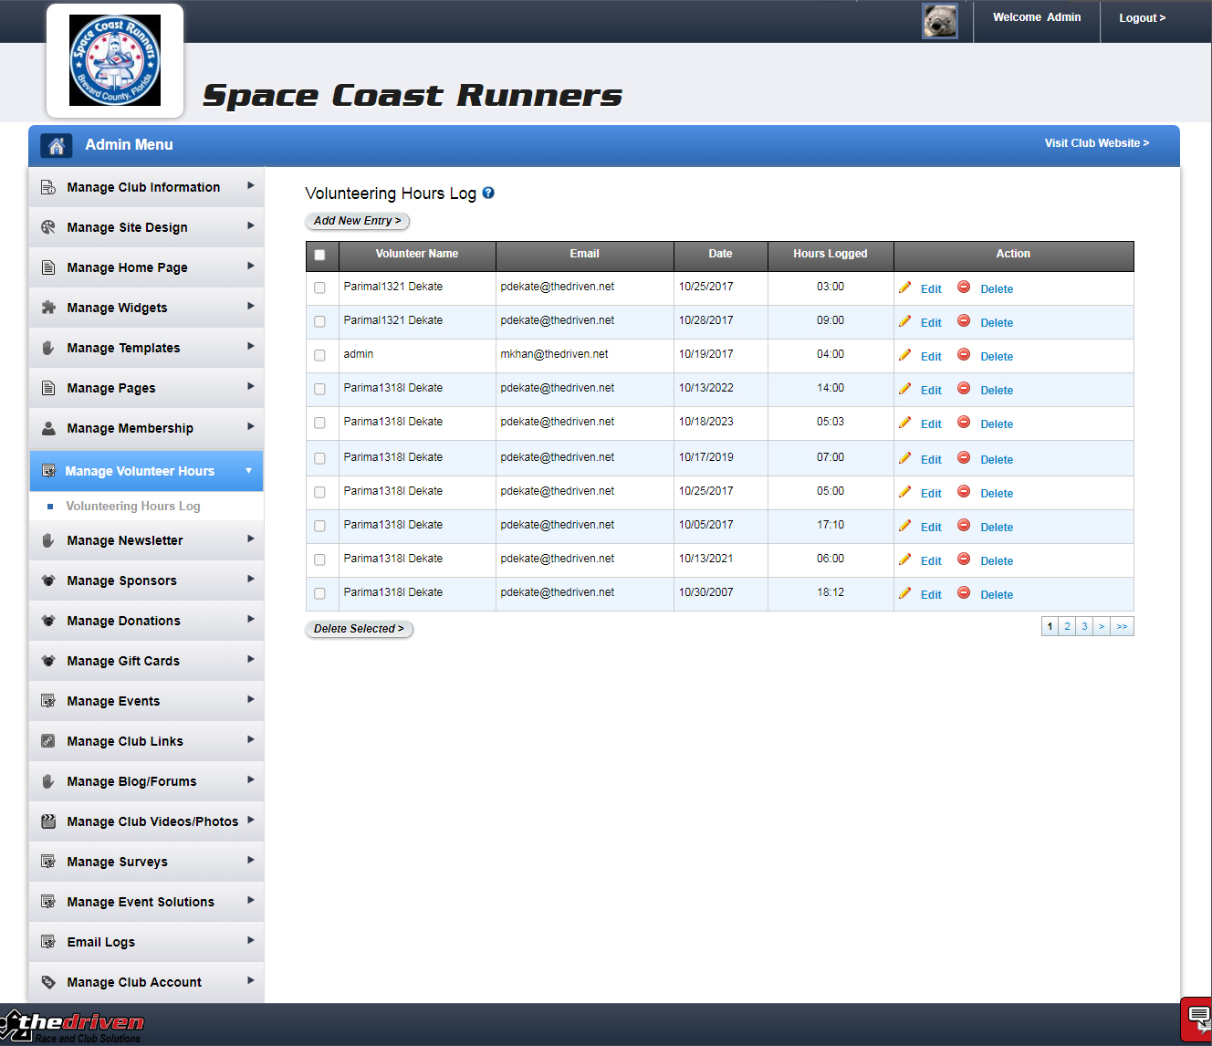Select Volunteering Hours Log submenu item
The height and width of the screenshot is (1046, 1212).
(133, 506)
